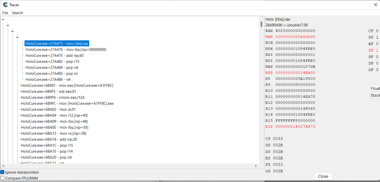Collapse the fourth-level tree arrow
This screenshot has width=380, height=182.
pyautogui.click(x=17, y=37)
